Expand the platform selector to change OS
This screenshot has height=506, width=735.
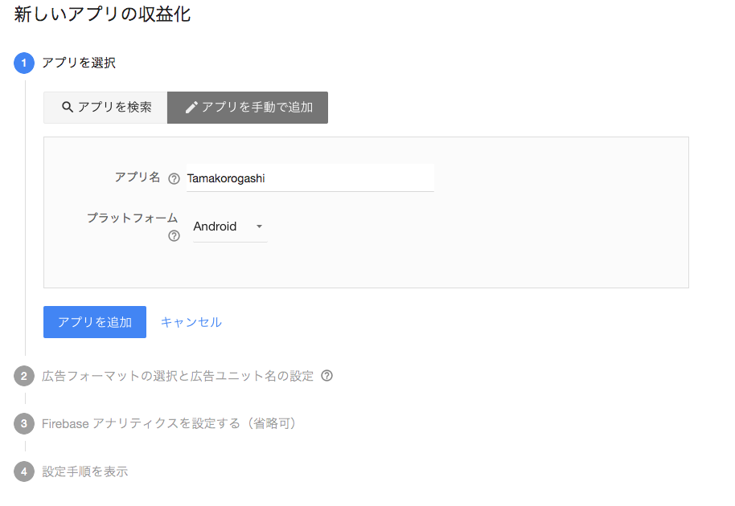point(228,226)
